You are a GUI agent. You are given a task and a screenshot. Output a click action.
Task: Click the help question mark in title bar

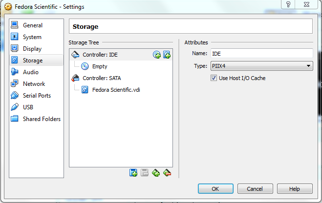[288, 4]
